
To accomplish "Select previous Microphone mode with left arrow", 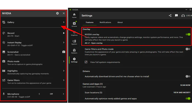I will pos(39,94).
